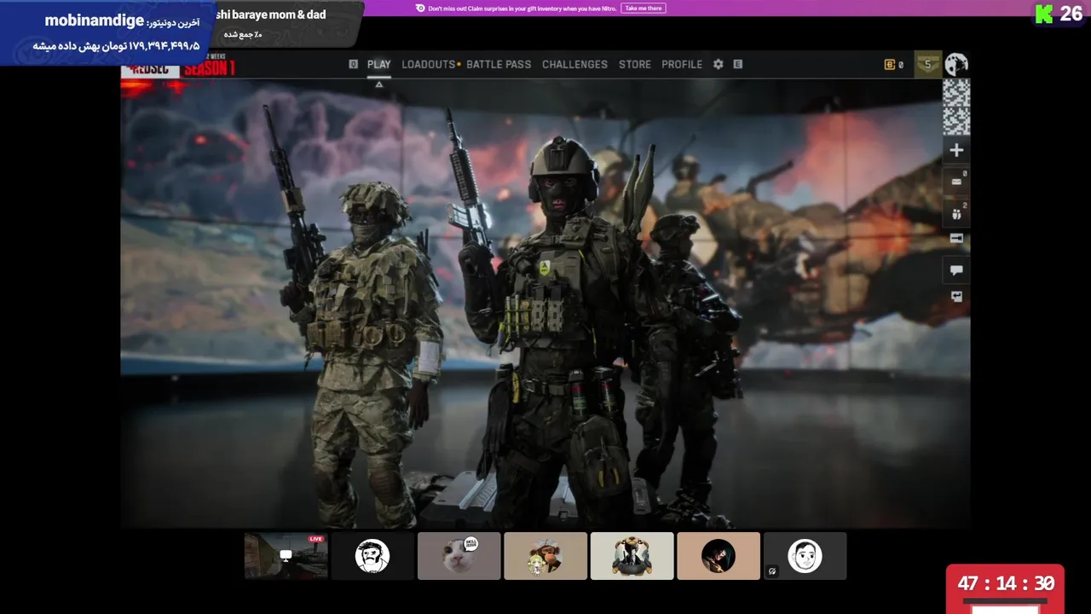Click the Kick viewer count 26
The width and height of the screenshot is (1091, 614).
pos(1071,14)
